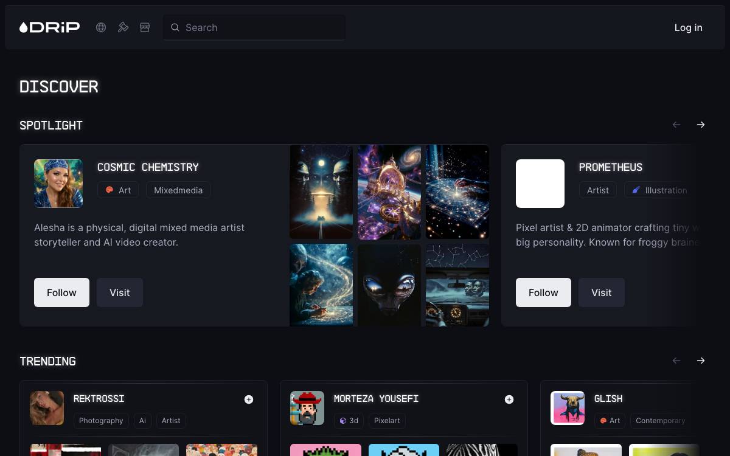Open the glowing star map artwork
The height and width of the screenshot is (456, 730).
pos(457,192)
